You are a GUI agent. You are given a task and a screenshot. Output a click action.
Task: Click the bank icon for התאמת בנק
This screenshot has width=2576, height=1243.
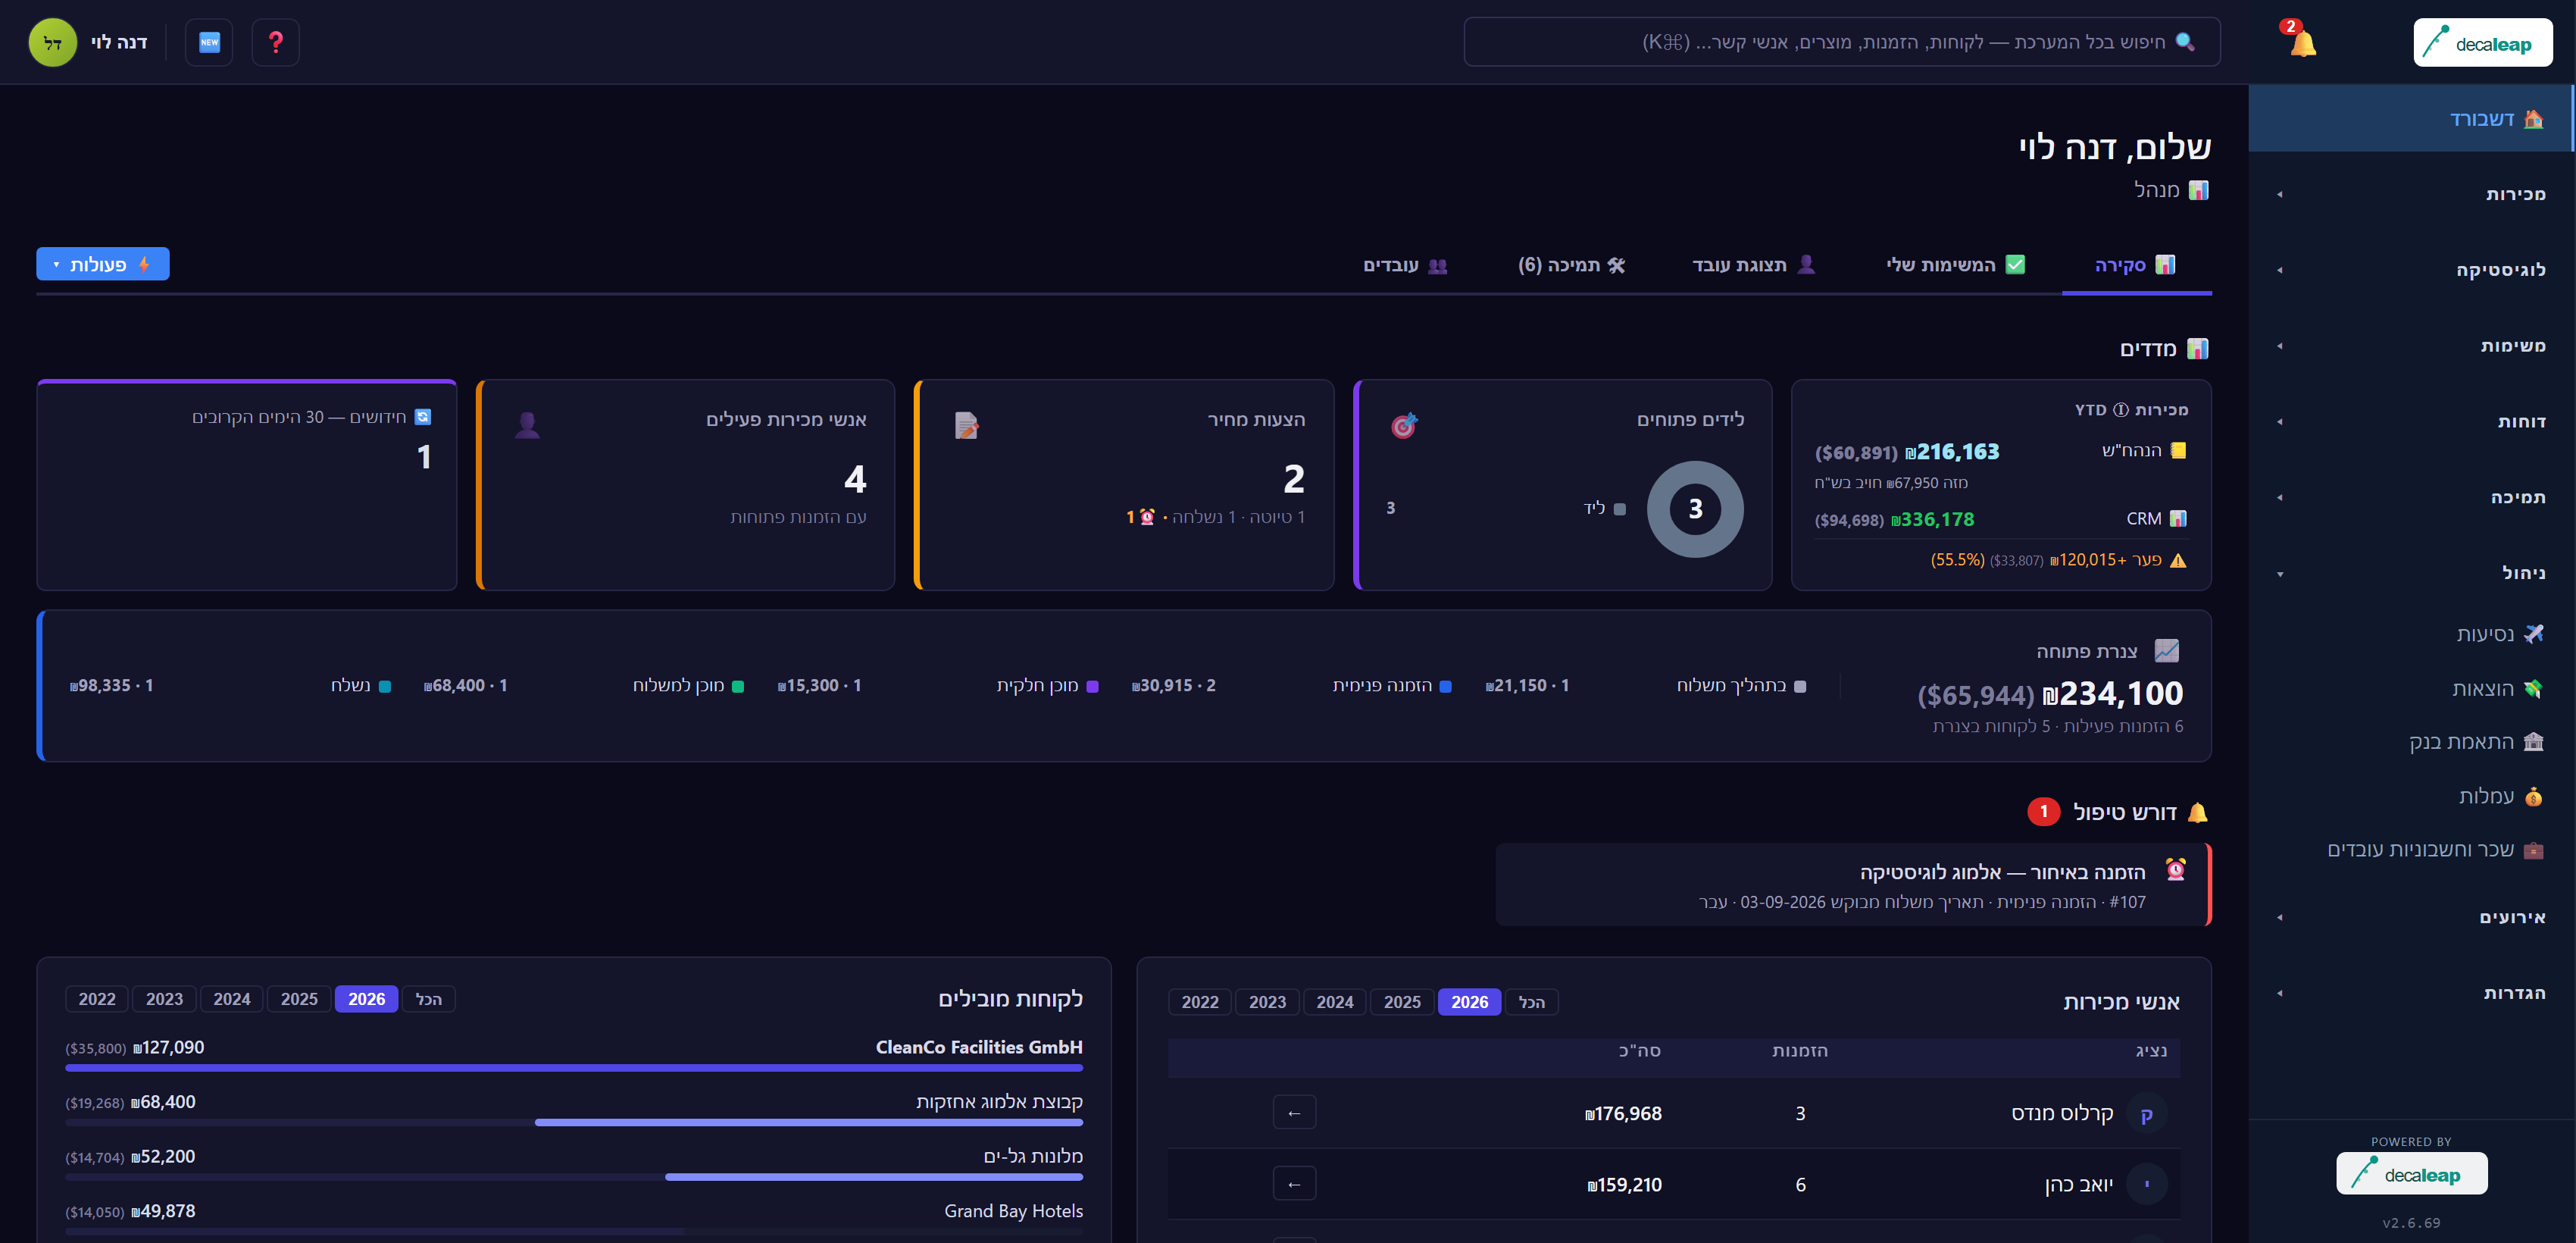pyautogui.click(x=2534, y=742)
